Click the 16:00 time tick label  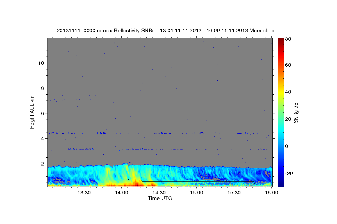(272, 193)
